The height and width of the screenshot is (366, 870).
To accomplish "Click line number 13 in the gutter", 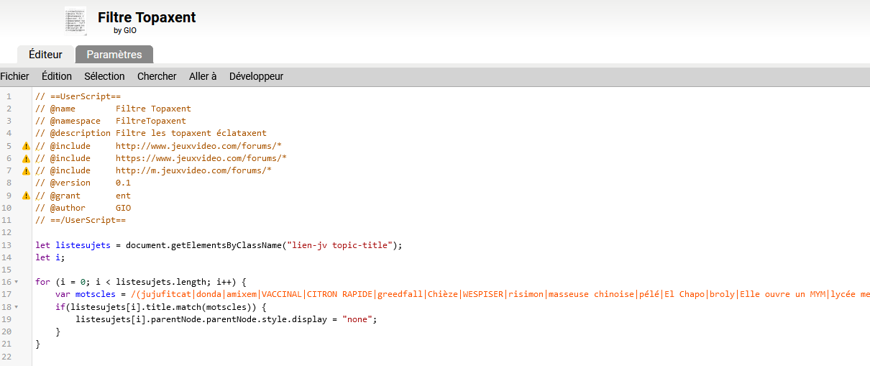I will (9, 245).
